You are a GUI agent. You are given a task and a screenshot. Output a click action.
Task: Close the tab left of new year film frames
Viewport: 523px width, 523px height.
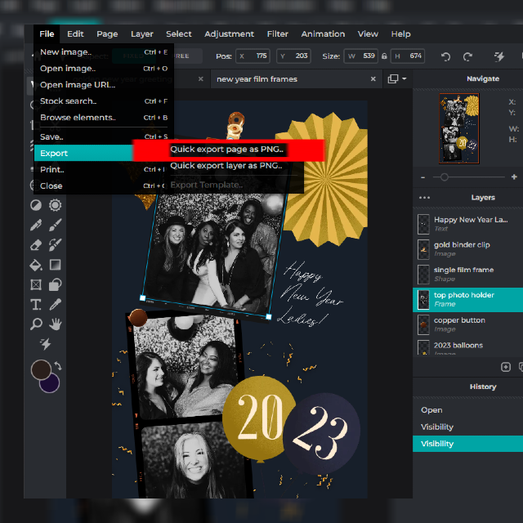pyautogui.click(x=201, y=79)
